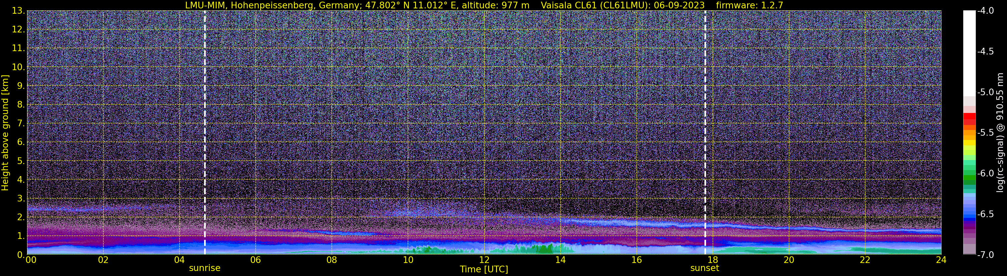Click the white dashed sunset line

coord(705,133)
